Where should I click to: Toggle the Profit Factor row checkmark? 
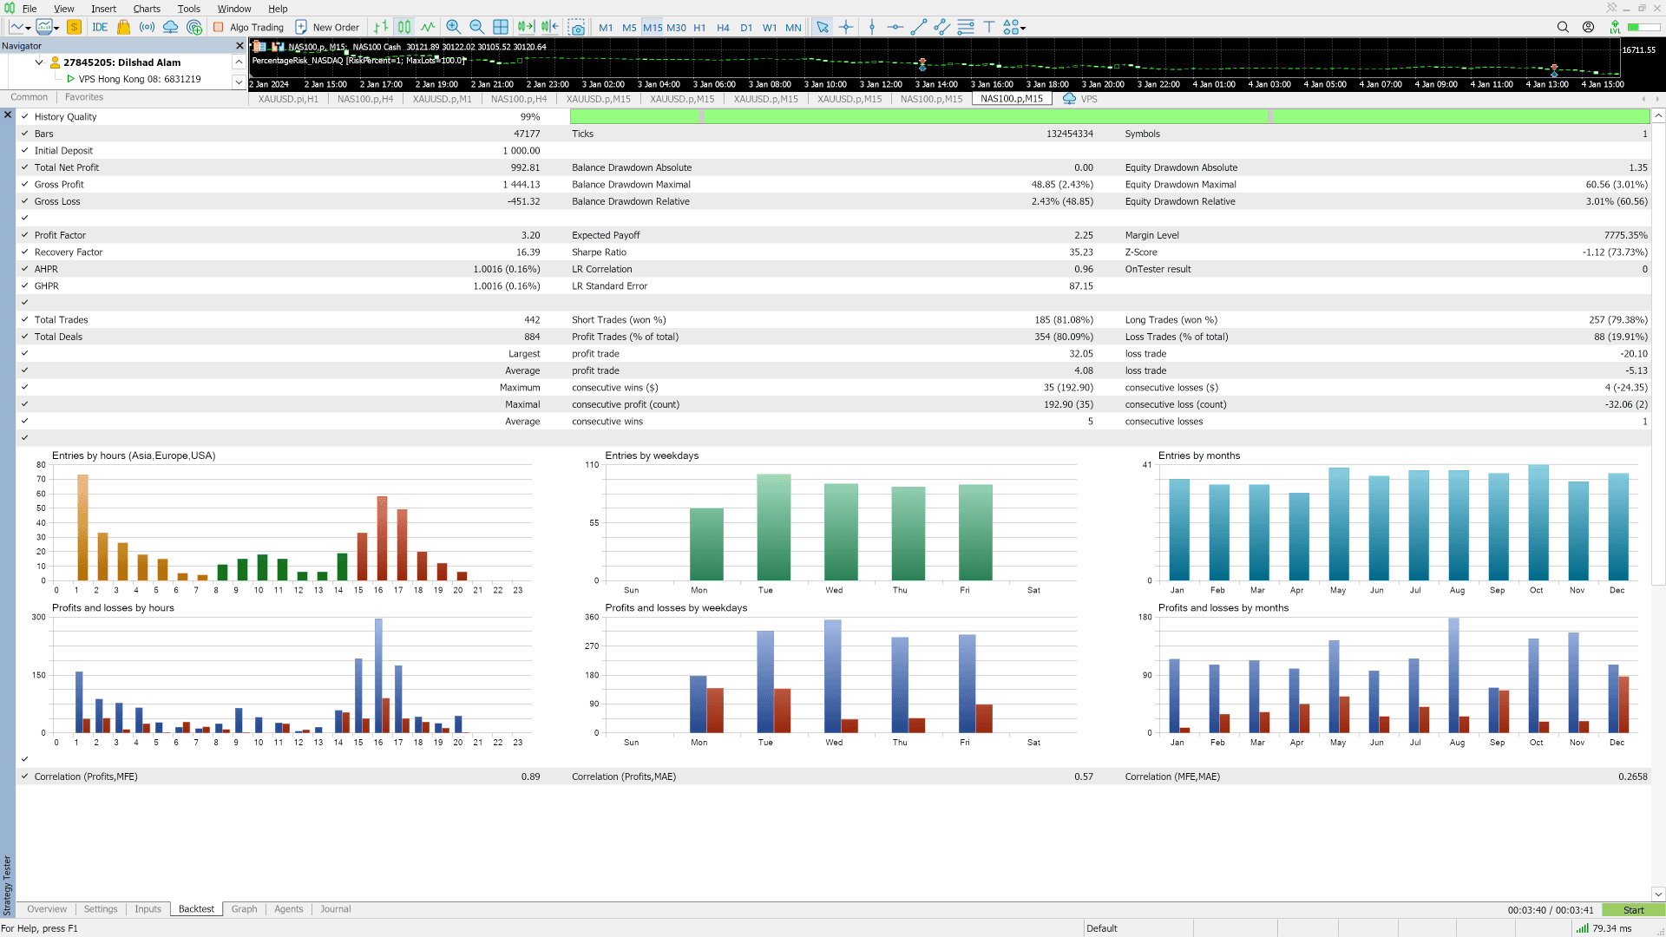[x=24, y=235]
